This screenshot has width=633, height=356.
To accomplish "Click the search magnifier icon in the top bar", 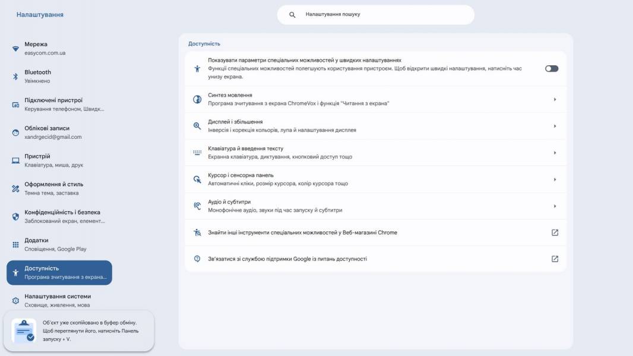I will tap(292, 14).
